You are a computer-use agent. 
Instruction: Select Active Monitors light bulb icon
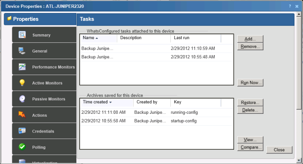[x=22, y=83]
